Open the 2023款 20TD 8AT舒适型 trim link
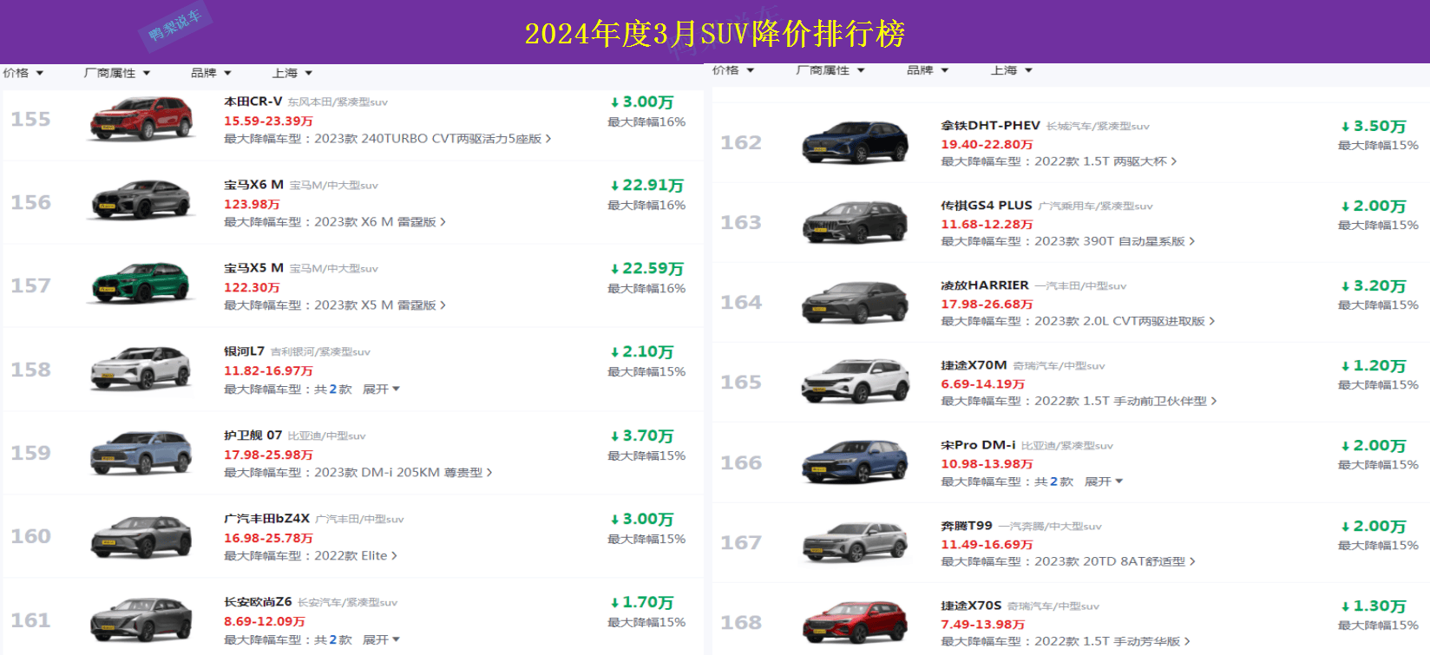The height and width of the screenshot is (655, 1430). (1114, 562)
